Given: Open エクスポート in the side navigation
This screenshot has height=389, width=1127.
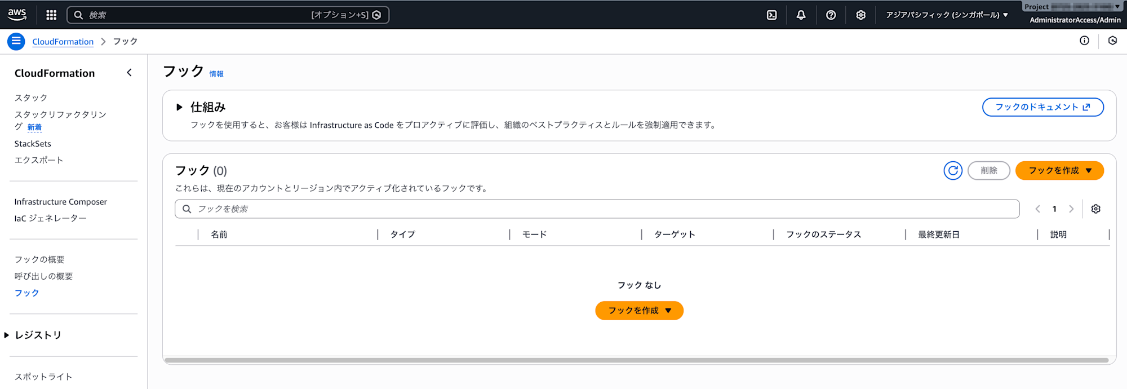Looking at the screenshot, I should (x=39, y=160).
